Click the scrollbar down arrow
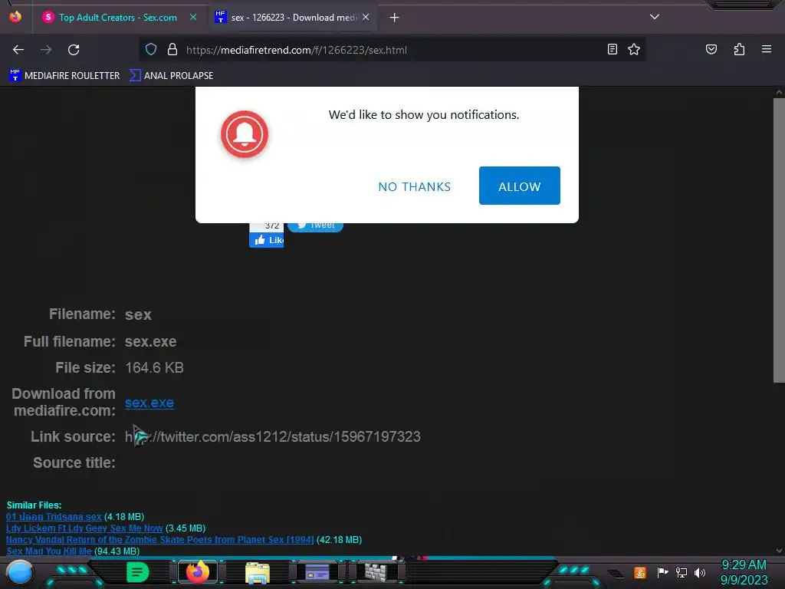This screenshot has height=589, width=785. pyautogui.click(x=779, y=551)
